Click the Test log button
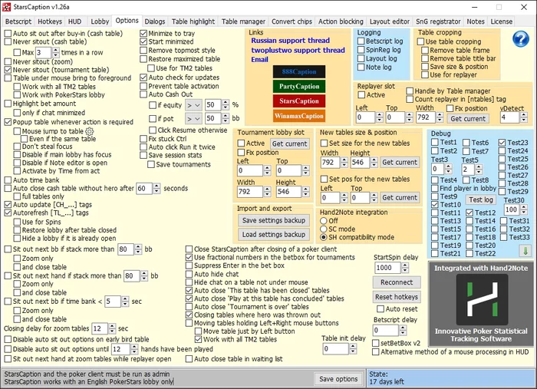 [x=481, y=199]
